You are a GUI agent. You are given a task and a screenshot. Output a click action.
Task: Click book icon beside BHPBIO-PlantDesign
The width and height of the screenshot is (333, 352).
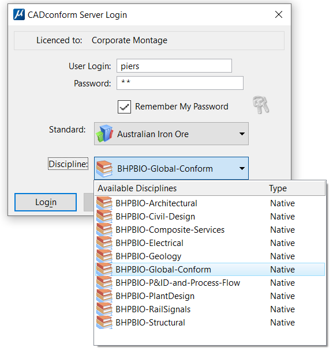pyautogui.click(x=104, y=296)
